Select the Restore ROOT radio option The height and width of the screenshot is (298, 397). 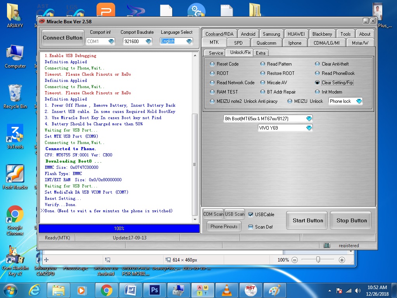pyautogui.click(x=262, y=73)
